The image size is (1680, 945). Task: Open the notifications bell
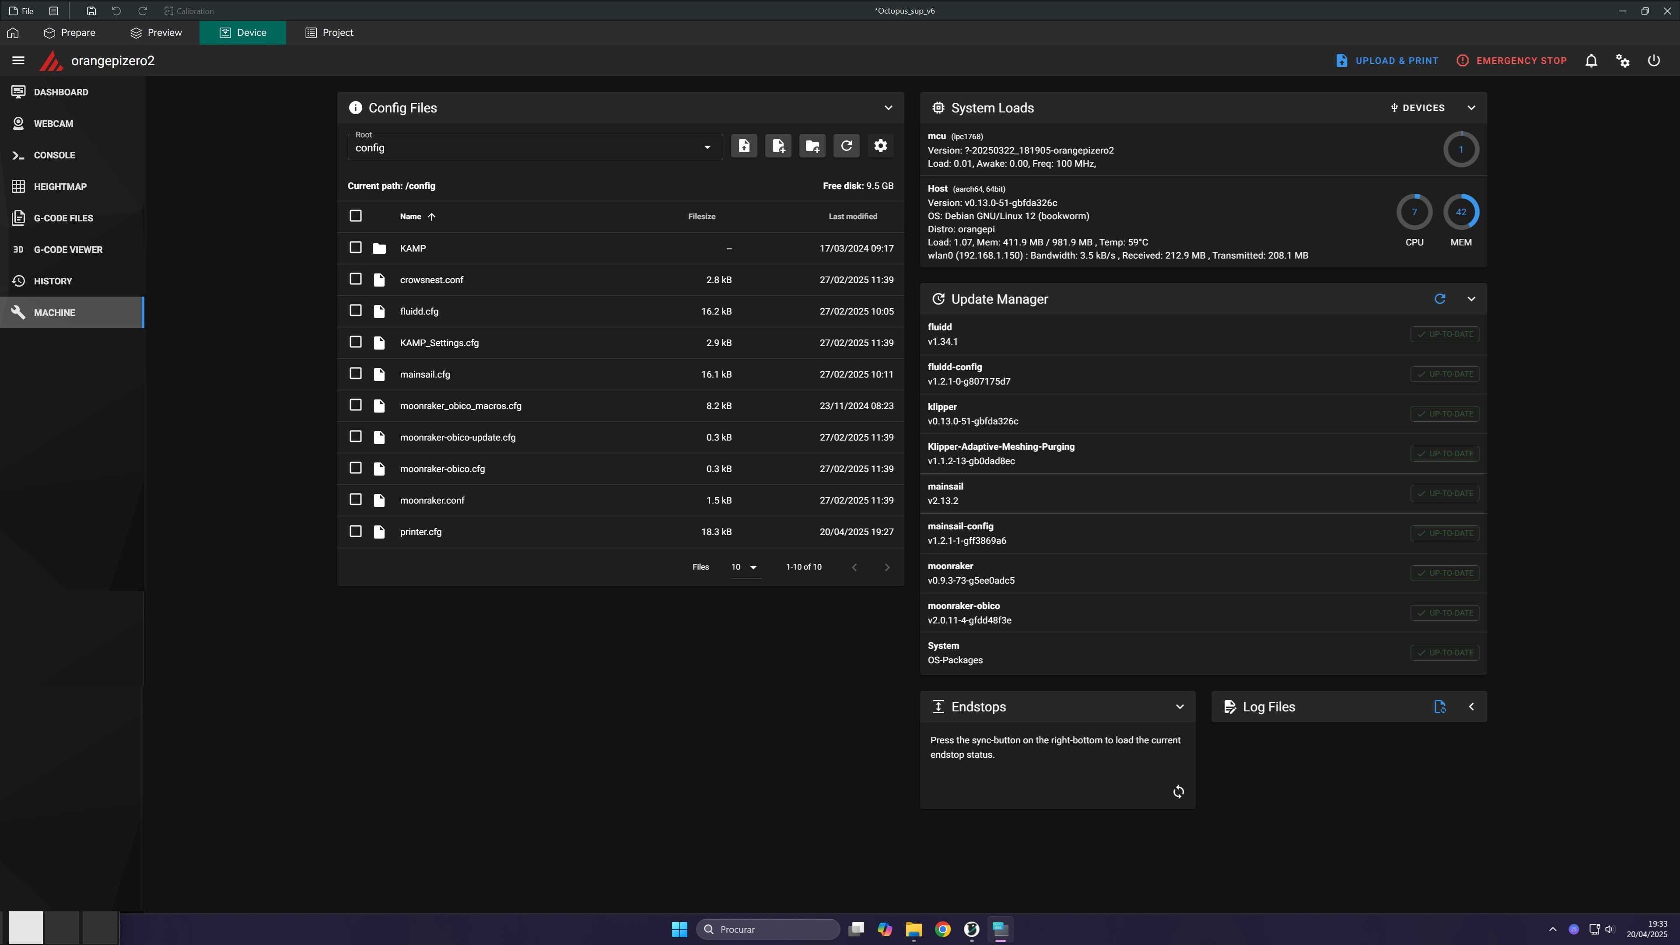[1591, 61]
